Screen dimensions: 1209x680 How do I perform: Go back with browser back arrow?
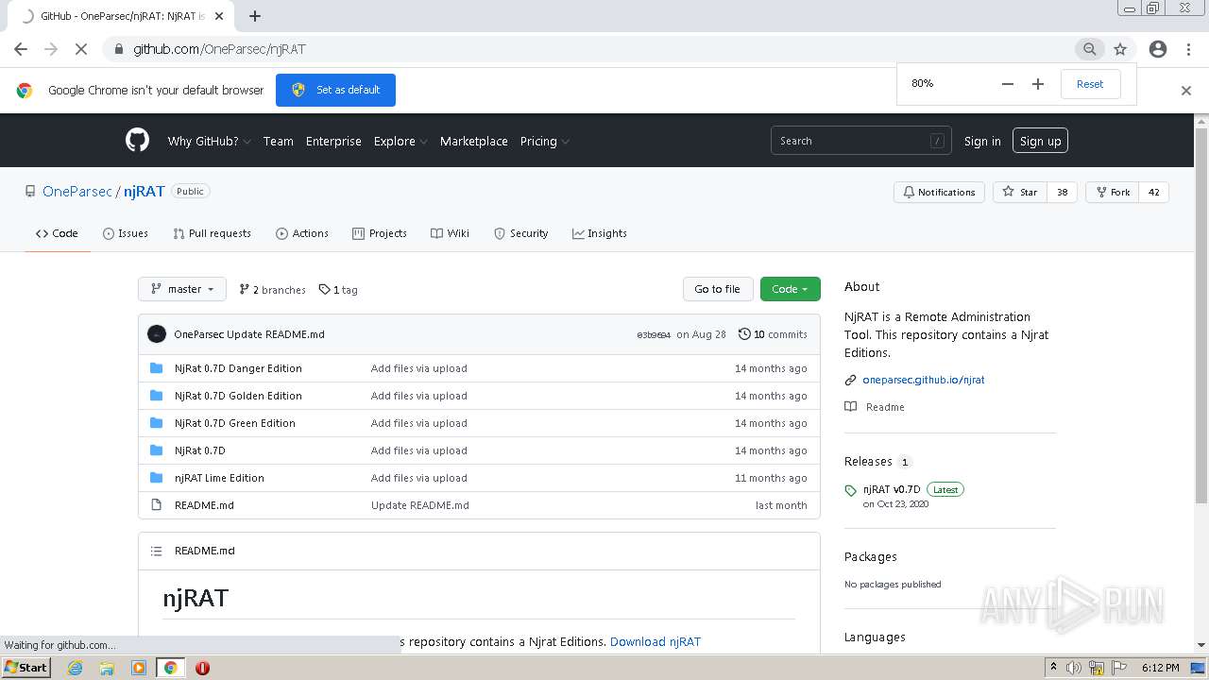click(21, 49)
